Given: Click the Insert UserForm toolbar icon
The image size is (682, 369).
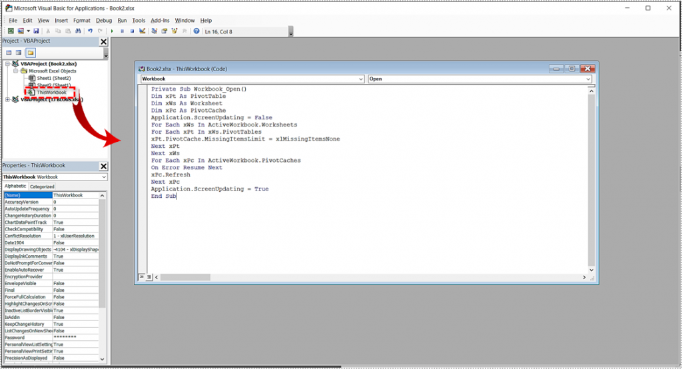Looking at the screenshot, I should point(21,31).
